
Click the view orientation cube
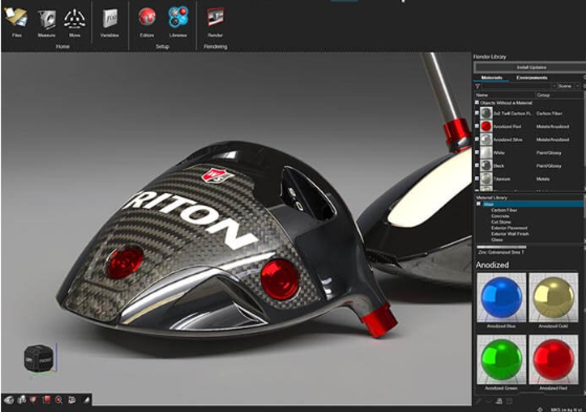[38, 357]
